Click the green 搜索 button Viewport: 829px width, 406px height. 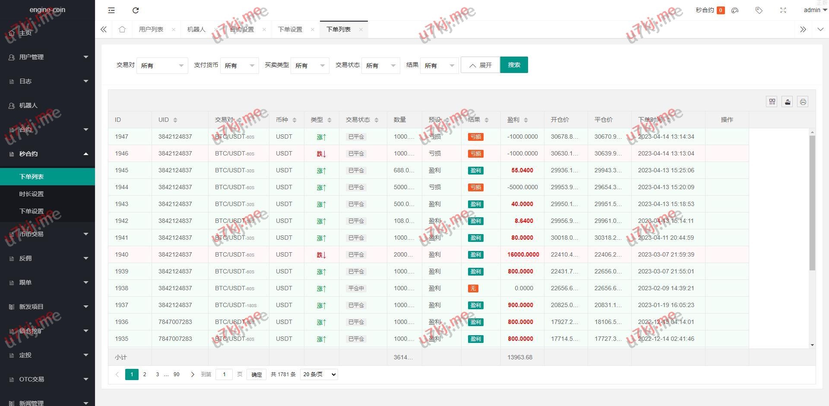click(514, 65)
